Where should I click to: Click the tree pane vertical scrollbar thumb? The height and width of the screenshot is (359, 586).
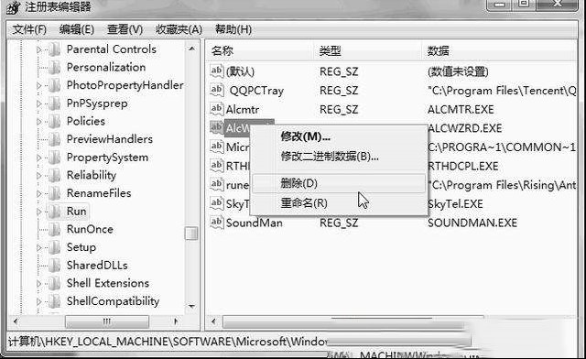tap(191, 234)
